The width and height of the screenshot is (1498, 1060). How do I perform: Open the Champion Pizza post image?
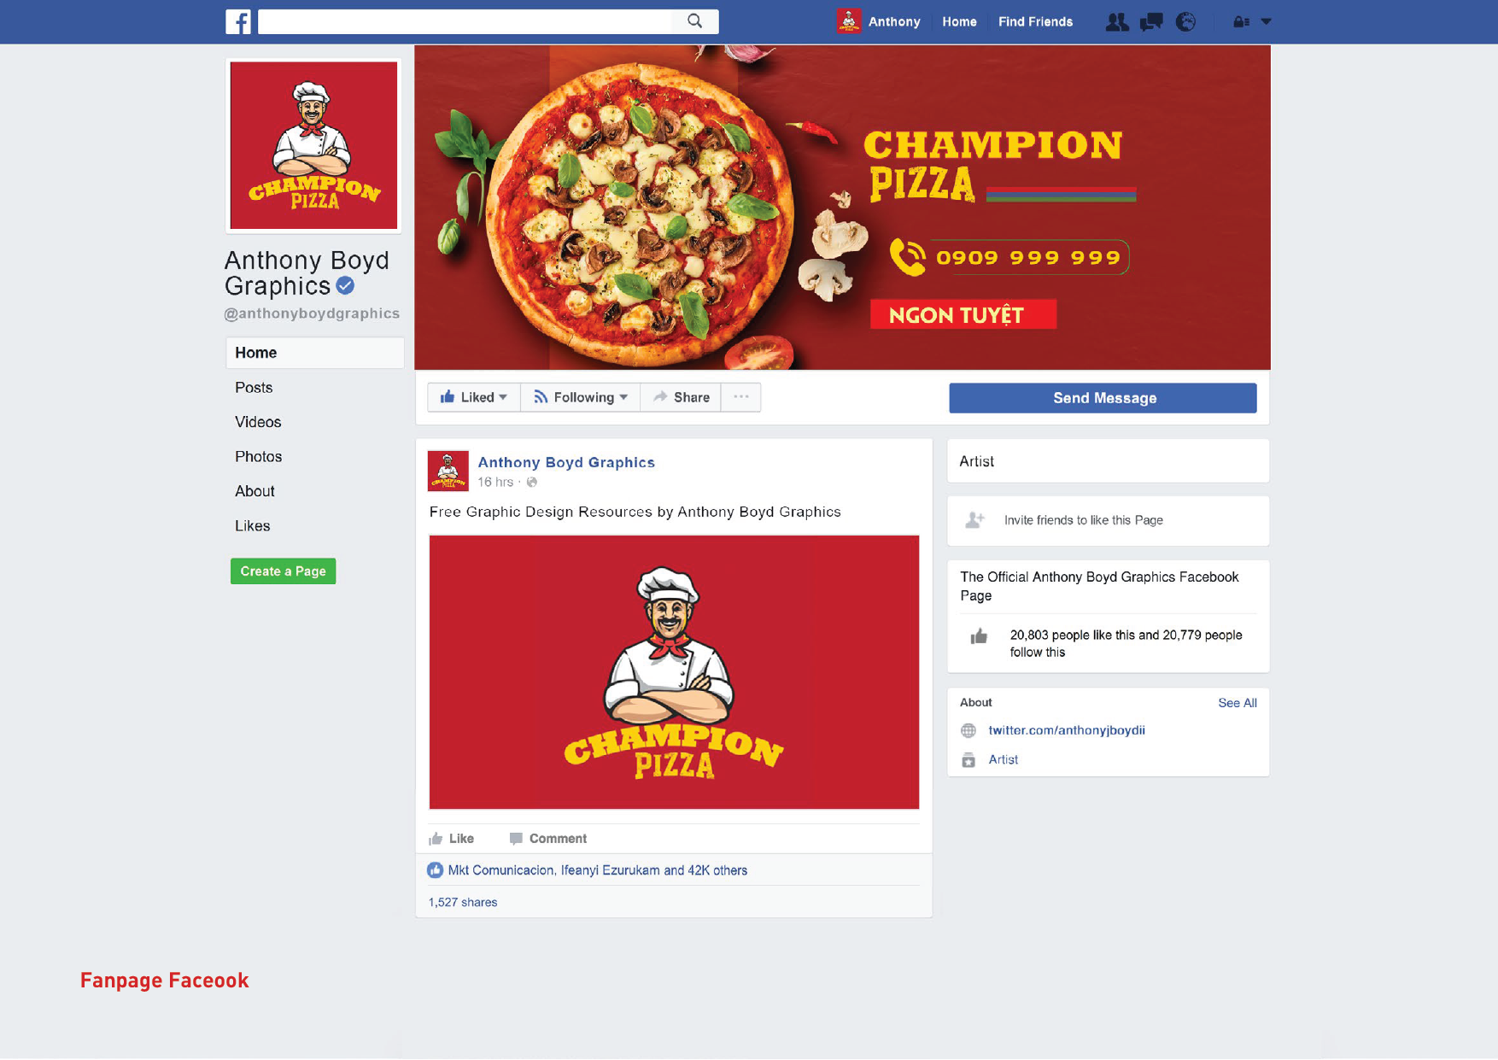674,672
